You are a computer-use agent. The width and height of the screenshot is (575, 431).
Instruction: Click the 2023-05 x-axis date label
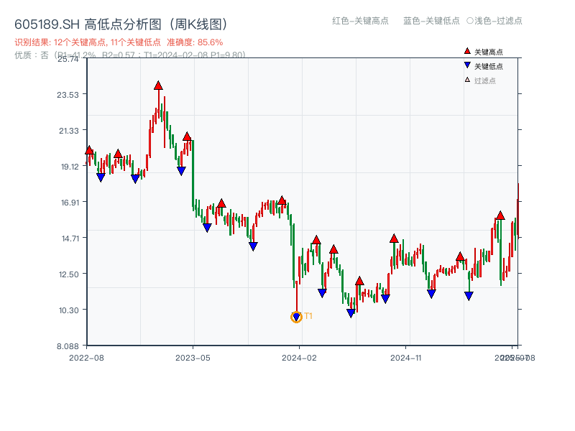coord(193,357)
